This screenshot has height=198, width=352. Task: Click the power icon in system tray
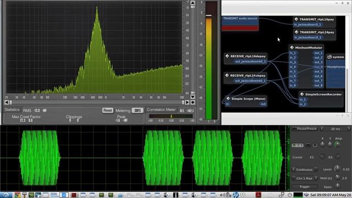[x=290, y=195]
